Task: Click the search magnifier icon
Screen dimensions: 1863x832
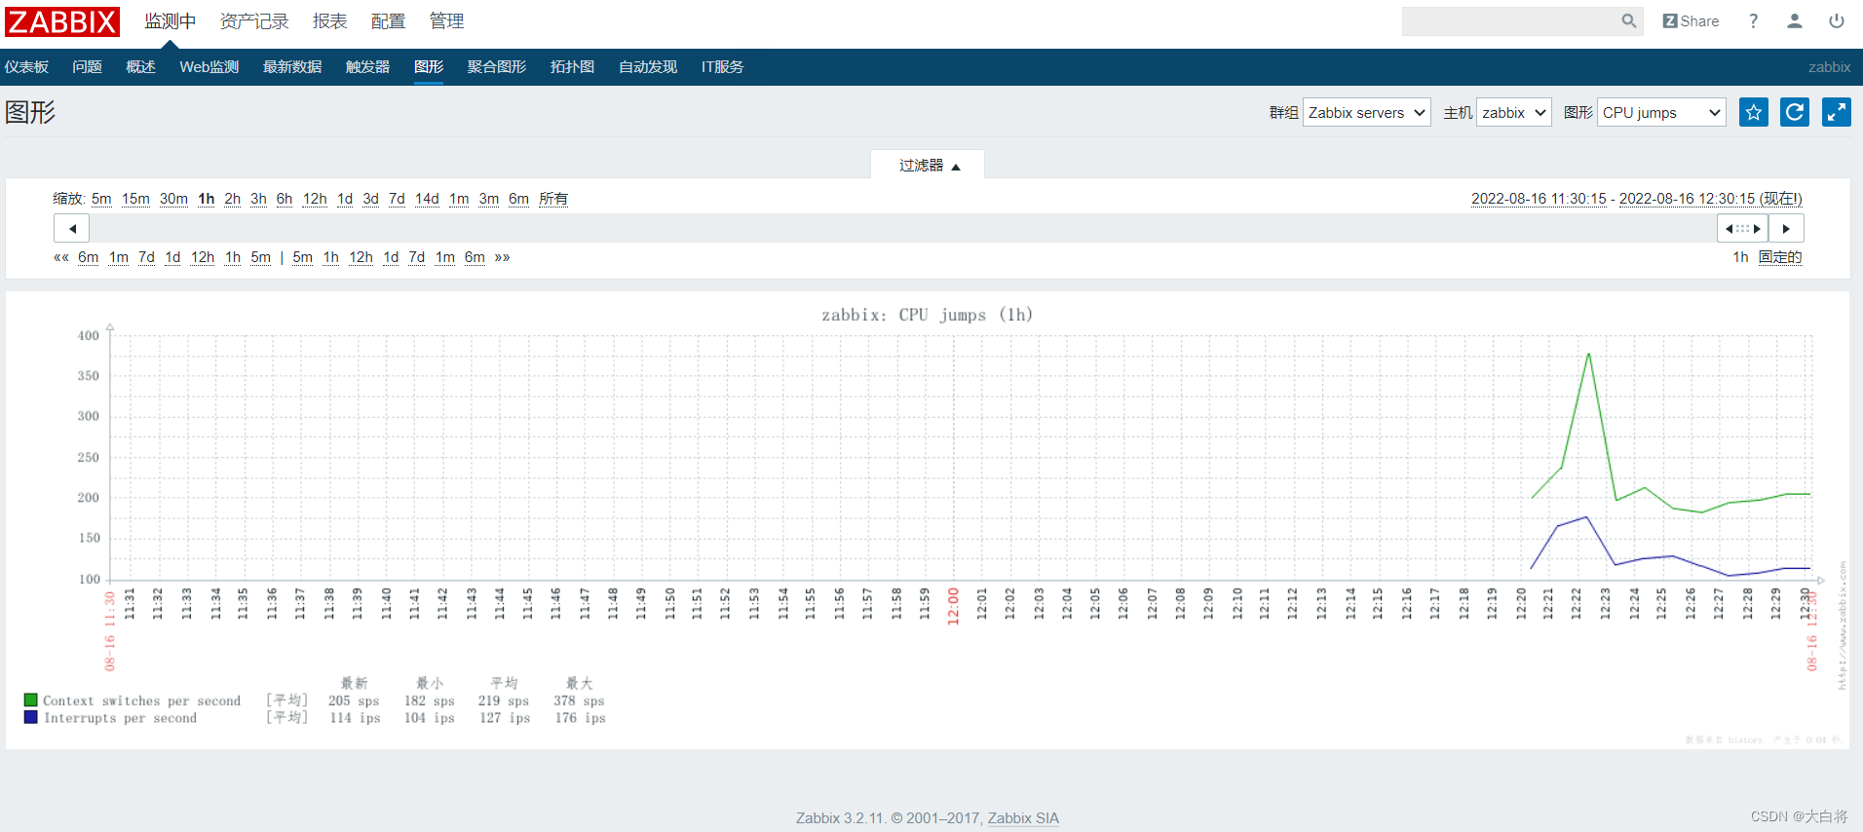Action: [x=1628, y=20]
